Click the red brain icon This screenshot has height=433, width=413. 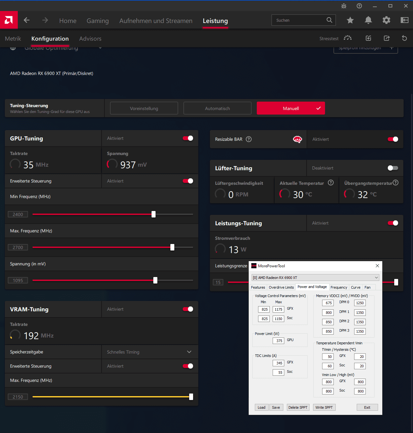[x=298, y=139]
